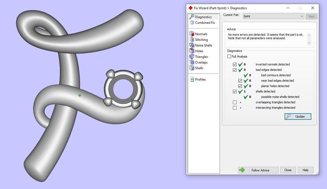Minimize the Fix Wizard window

pos(288,8)
